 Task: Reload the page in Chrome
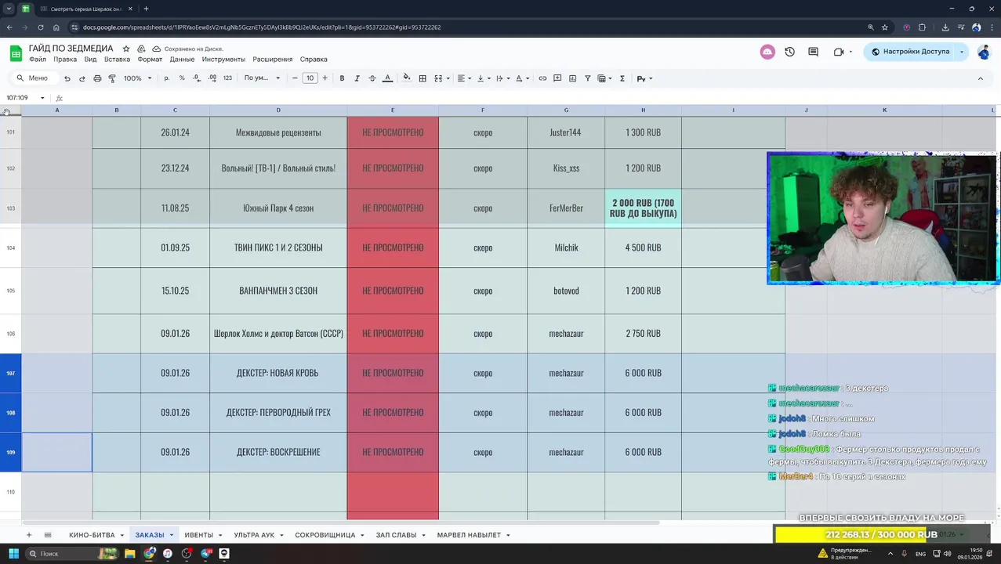[x=39, y=27]
